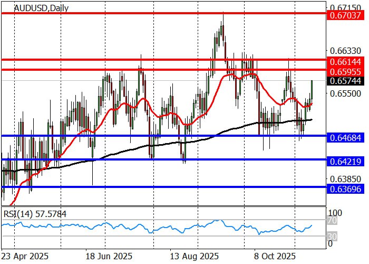
Task: Select the 0.63696 blue support label
Action: tap(346, 187)
